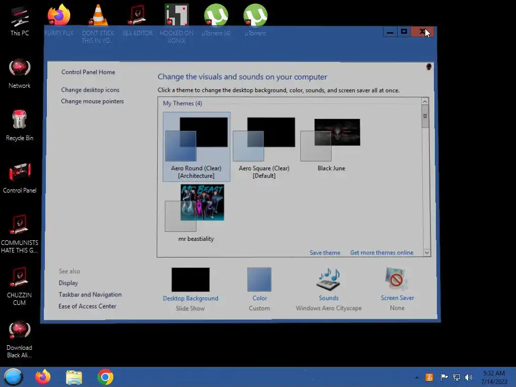The width and height of the screenshot is (516, 387).
Task: Click the Start orb button
Action: coord(13,377)
